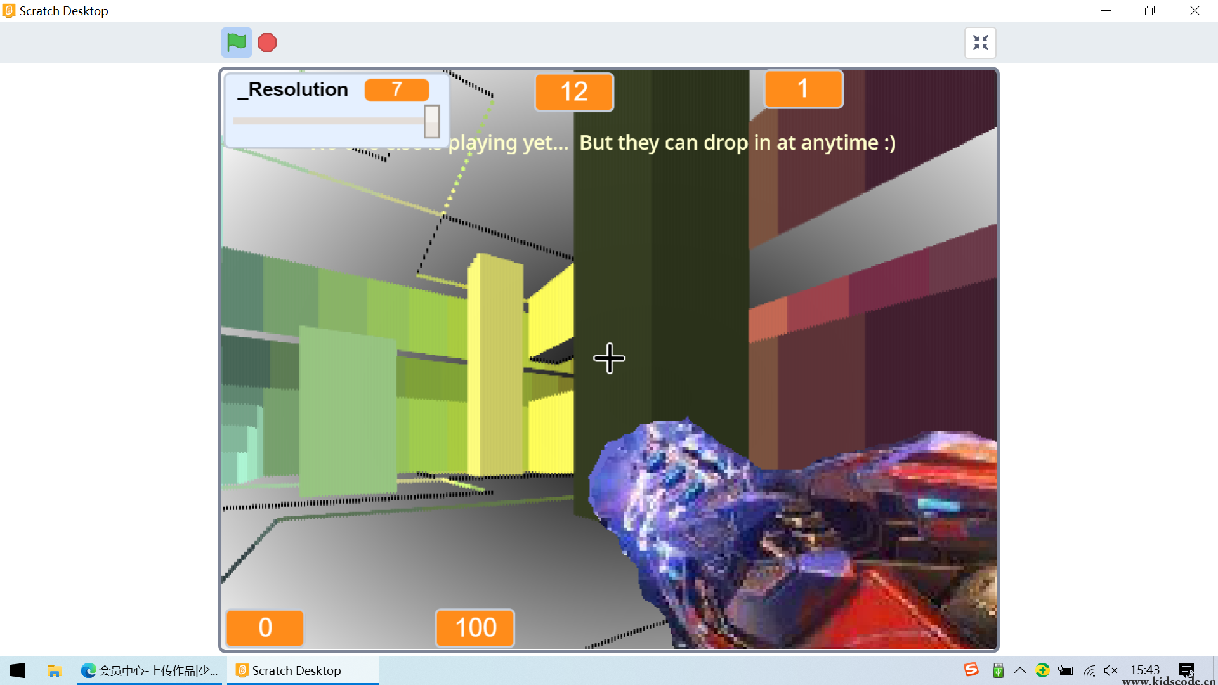Click the orange 1 variable monitor
This screenshot has height=685, width=1218.
tap(803, 89)
